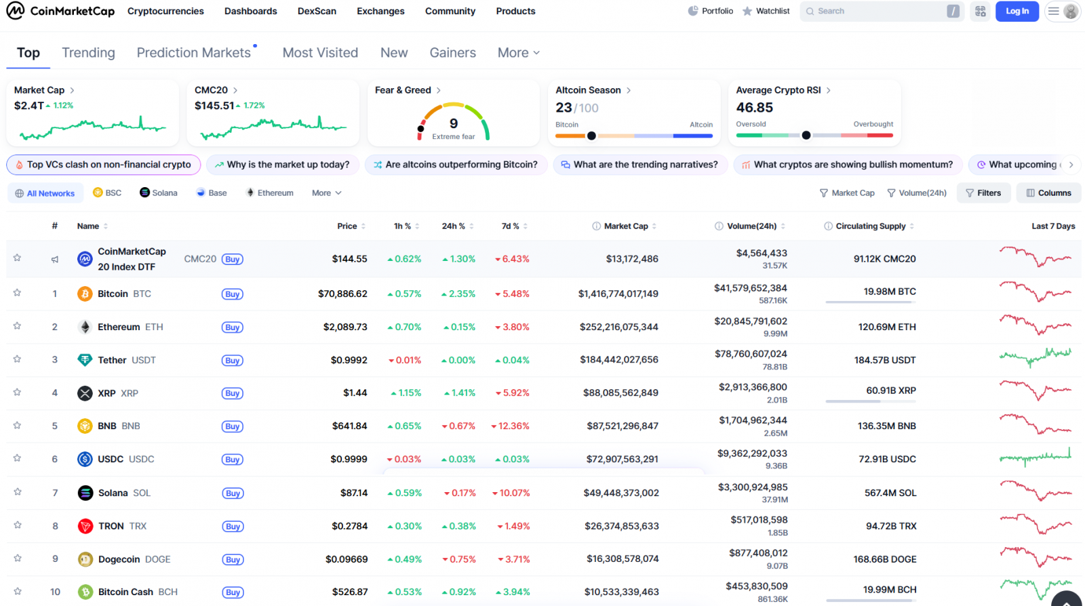
Task: Toggle the watchlist star for Solana
Action: click(x=18, y=492)
